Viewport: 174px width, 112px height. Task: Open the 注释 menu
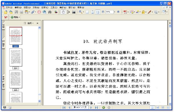tap(45, 8)
